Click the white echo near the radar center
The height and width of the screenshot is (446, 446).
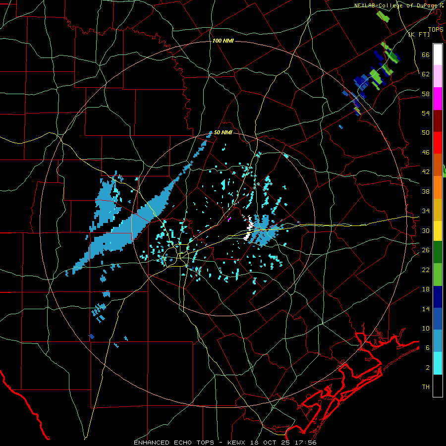tap(249, 227)
